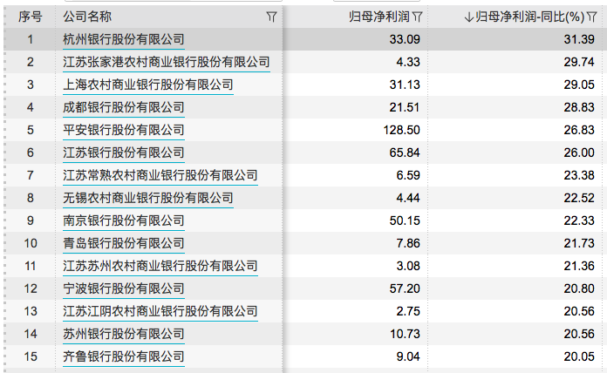Open filter icon beside 归母净利润 header
The height and width of the screenshot is (373, 607).
click(417, 17)
